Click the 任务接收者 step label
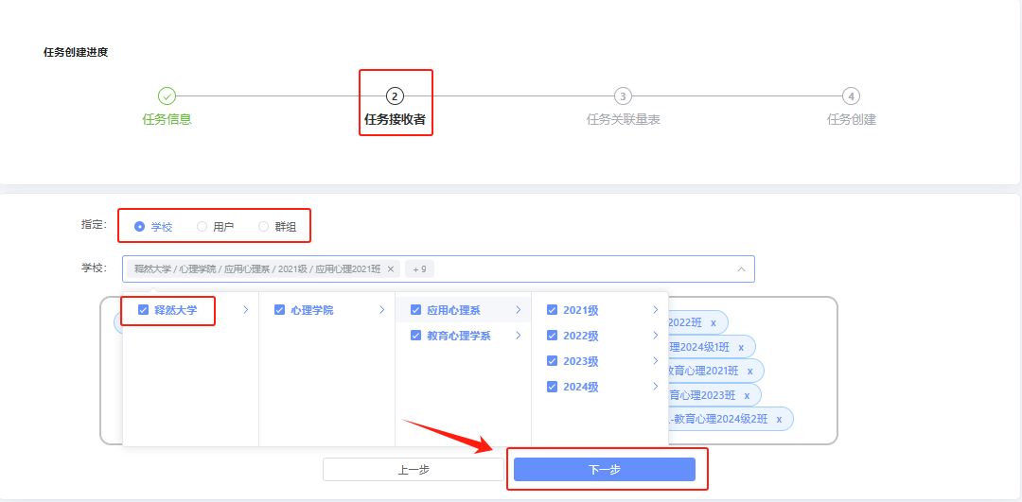This screenshot has height=502, width=1022. [x=395, y=120]
